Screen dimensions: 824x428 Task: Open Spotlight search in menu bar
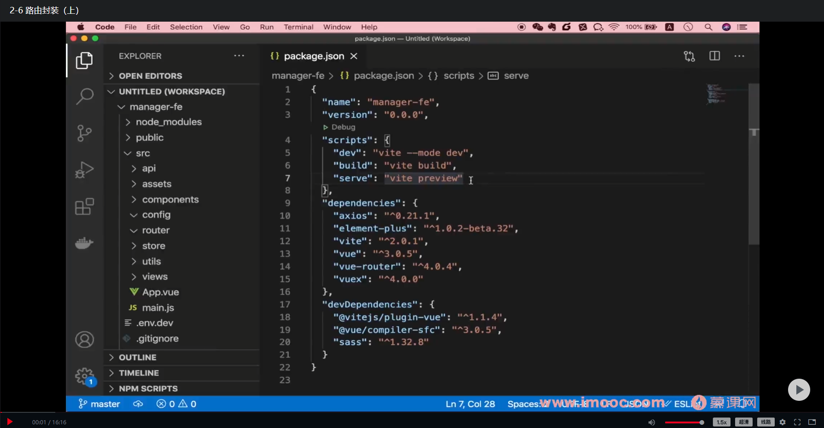[708, 27]
